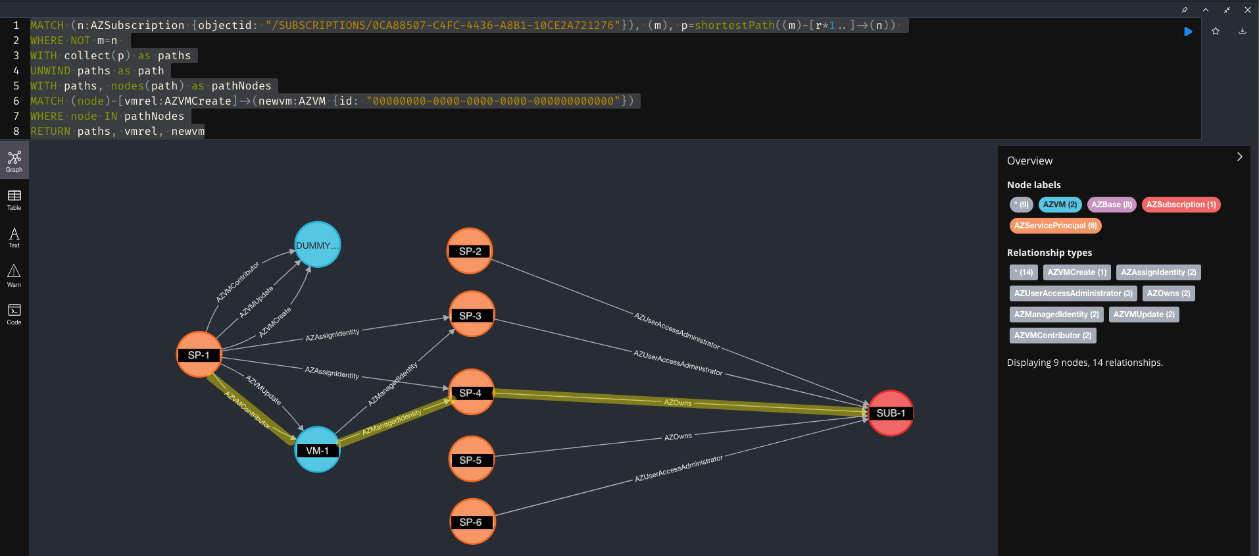Select AZAssignIdentity (2) relationship type
Screen dimensions: 1259x556
tap(1158, 272)
